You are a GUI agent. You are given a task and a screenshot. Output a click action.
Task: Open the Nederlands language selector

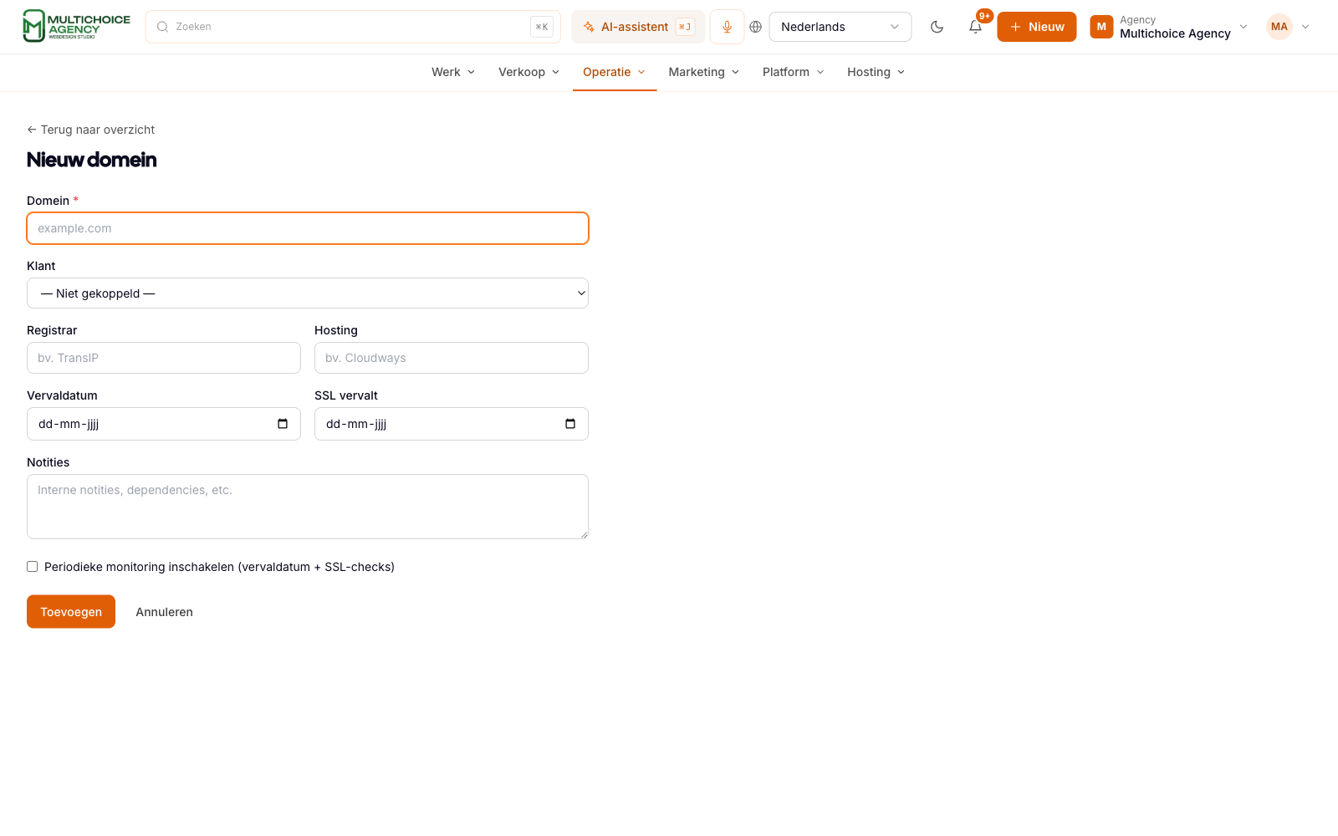(x=840, y=27)
